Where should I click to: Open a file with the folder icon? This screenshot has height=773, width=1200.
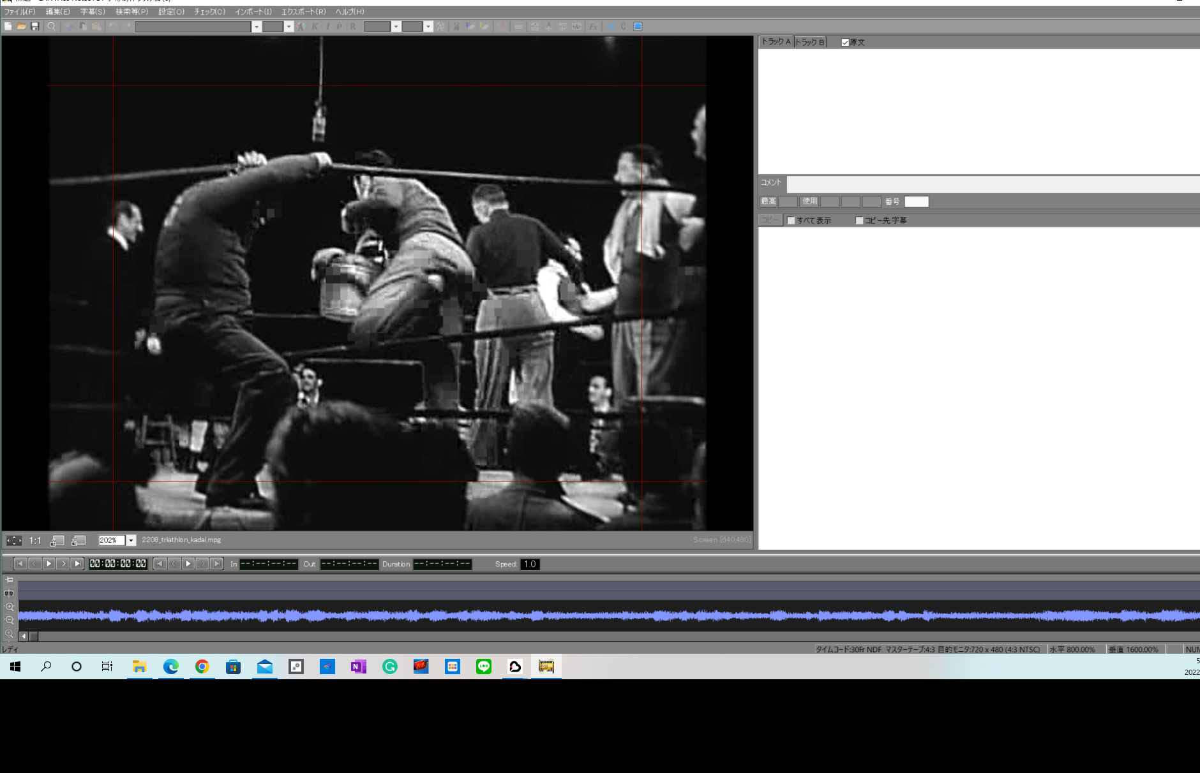click(21, 26)
